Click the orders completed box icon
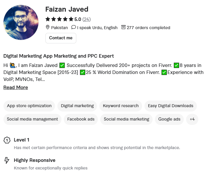Image resolution: width=212 pixels, height=175 pixels. (x=123, y=27)
